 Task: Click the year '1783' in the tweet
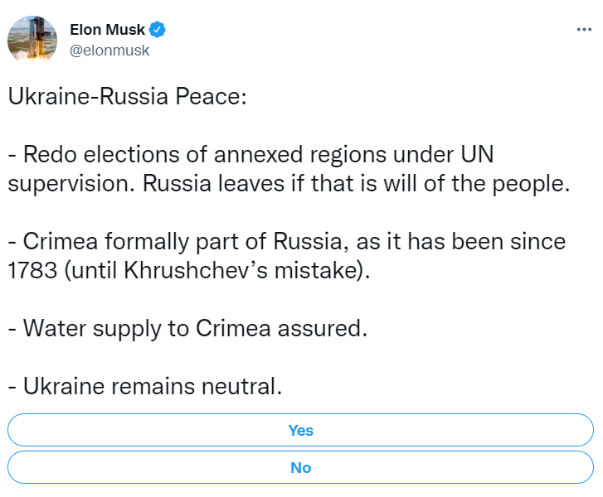[32, 270]
